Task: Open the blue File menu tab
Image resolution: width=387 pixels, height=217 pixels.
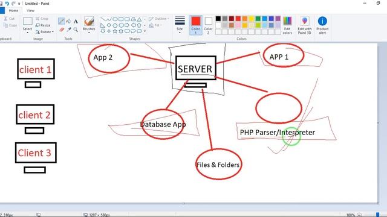Action: point(2,11)
